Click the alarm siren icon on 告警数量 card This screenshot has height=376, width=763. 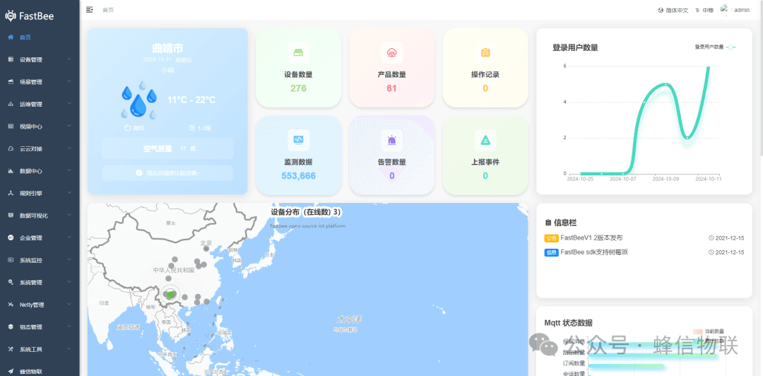click(391, 140)
